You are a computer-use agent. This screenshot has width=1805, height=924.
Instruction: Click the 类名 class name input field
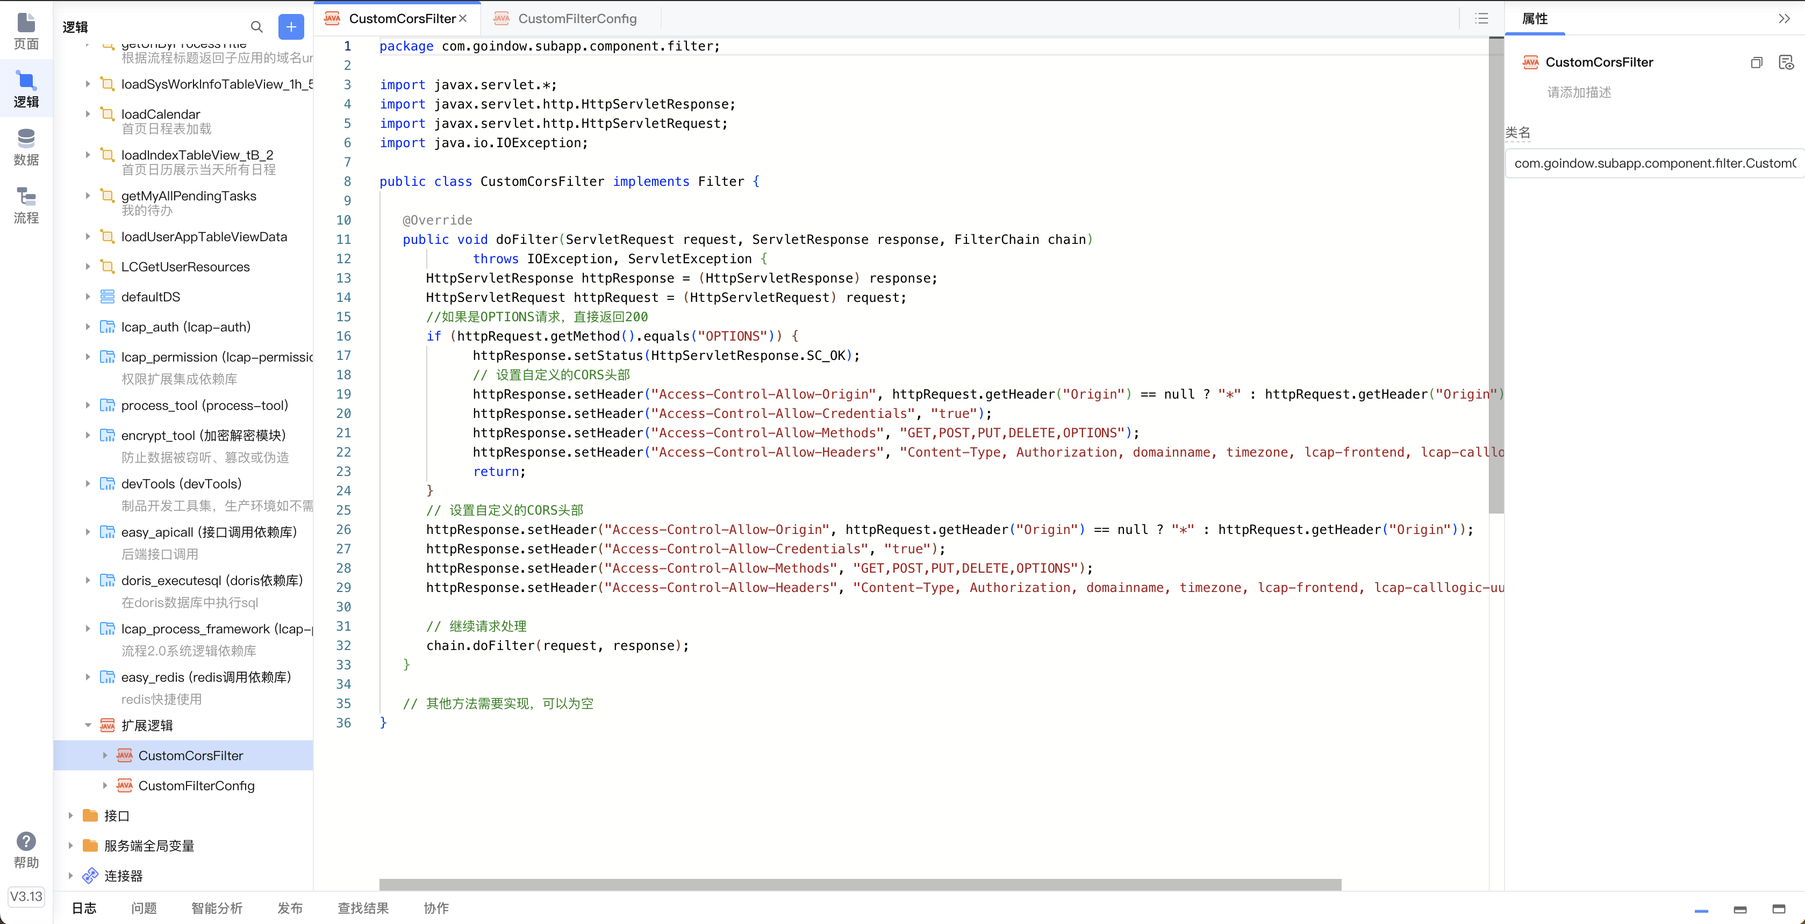[1653, 163]
